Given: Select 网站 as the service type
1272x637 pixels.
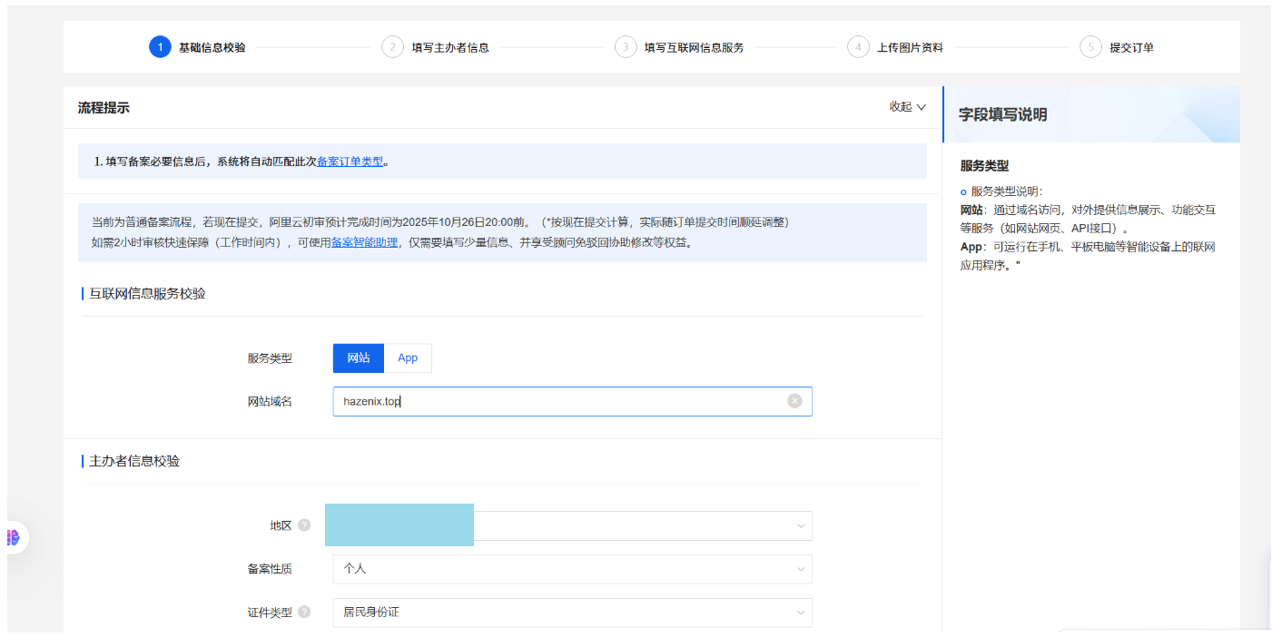Looking at the screenshot, I should 359,358.
